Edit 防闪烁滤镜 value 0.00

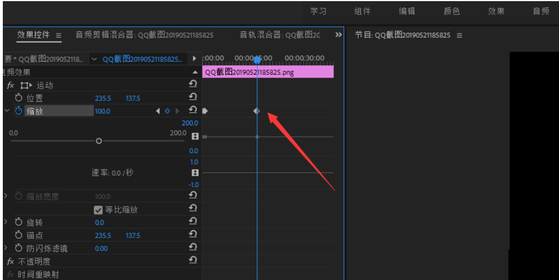pyautogui.click(x=101, y=249)
